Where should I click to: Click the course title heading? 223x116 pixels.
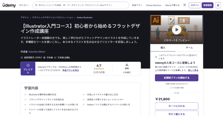(x=81, y=28)
